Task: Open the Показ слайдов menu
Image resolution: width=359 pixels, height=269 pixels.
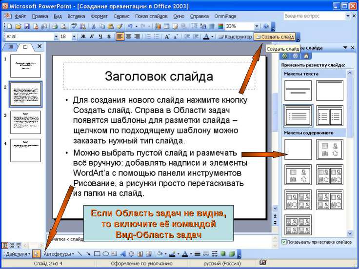Action: (151, 17)
